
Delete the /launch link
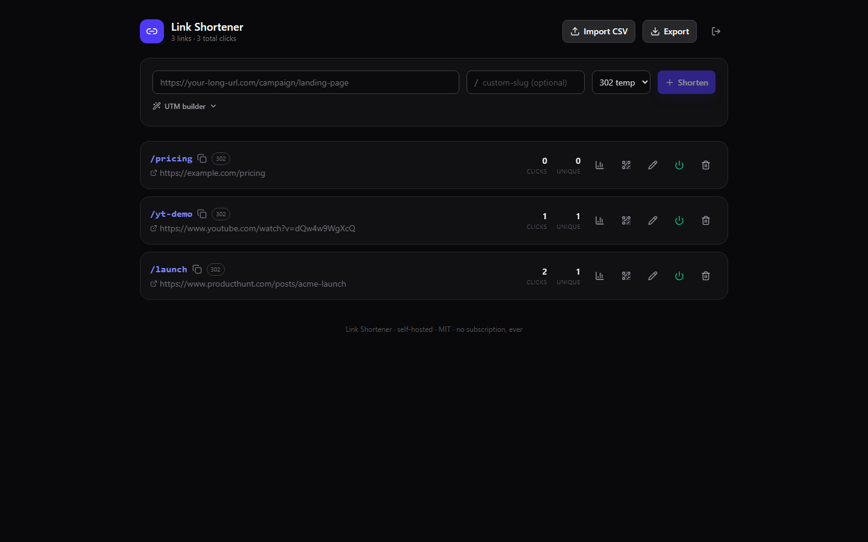pyautogui.click(x=706, y=276)
